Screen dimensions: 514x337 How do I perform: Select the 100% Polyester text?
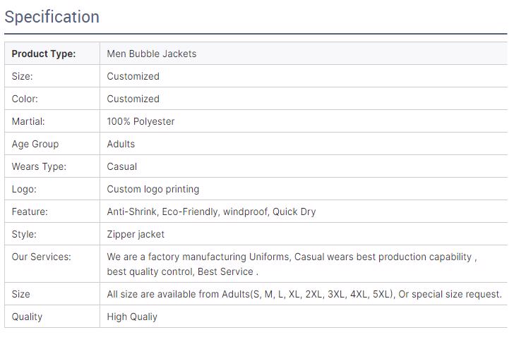point(141,121)
